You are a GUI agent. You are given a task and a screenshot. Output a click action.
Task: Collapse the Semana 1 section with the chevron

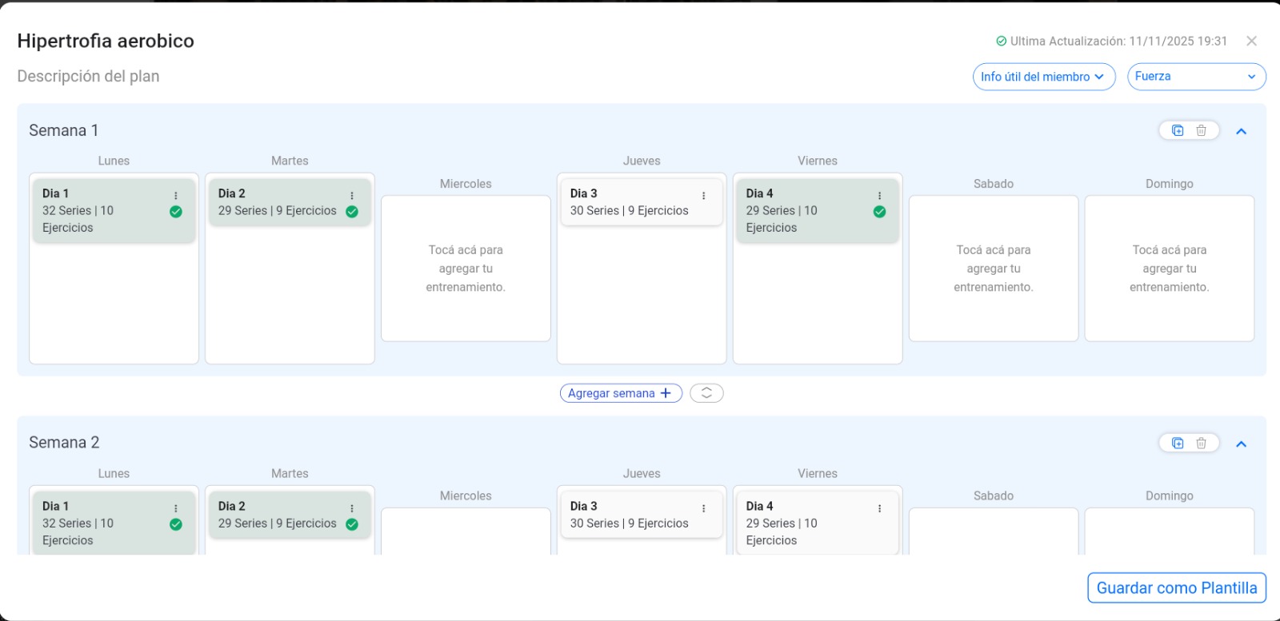(1242, 131)
